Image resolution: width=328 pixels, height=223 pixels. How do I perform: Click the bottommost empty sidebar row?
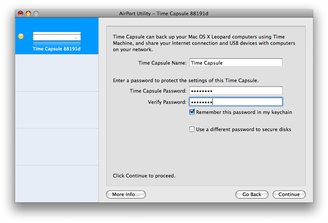point(57,184)
